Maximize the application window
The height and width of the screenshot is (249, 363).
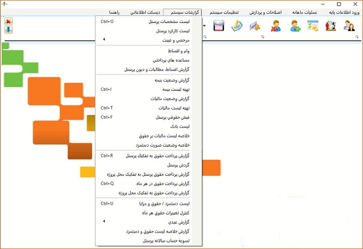click(x=339, y=4)
